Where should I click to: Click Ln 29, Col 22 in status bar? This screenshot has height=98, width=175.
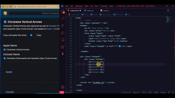point(126,93)
